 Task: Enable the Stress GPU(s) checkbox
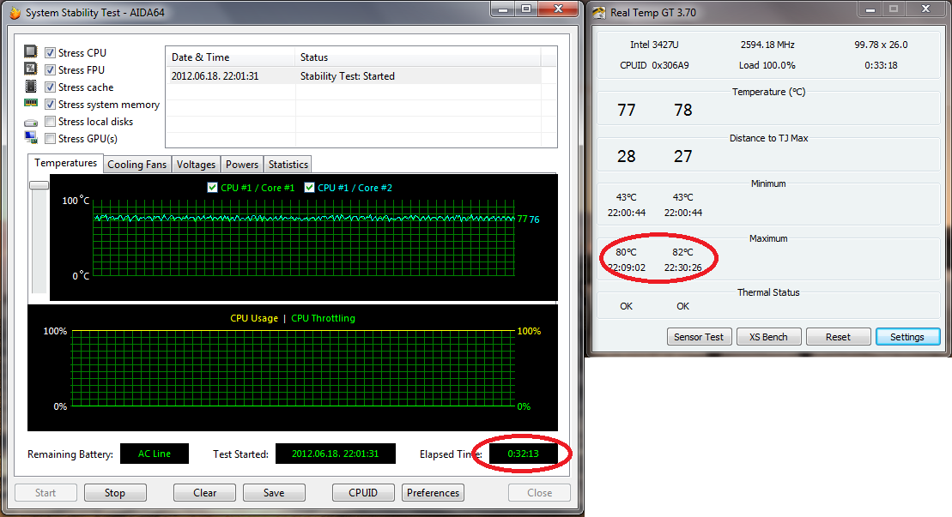(51, 139)
